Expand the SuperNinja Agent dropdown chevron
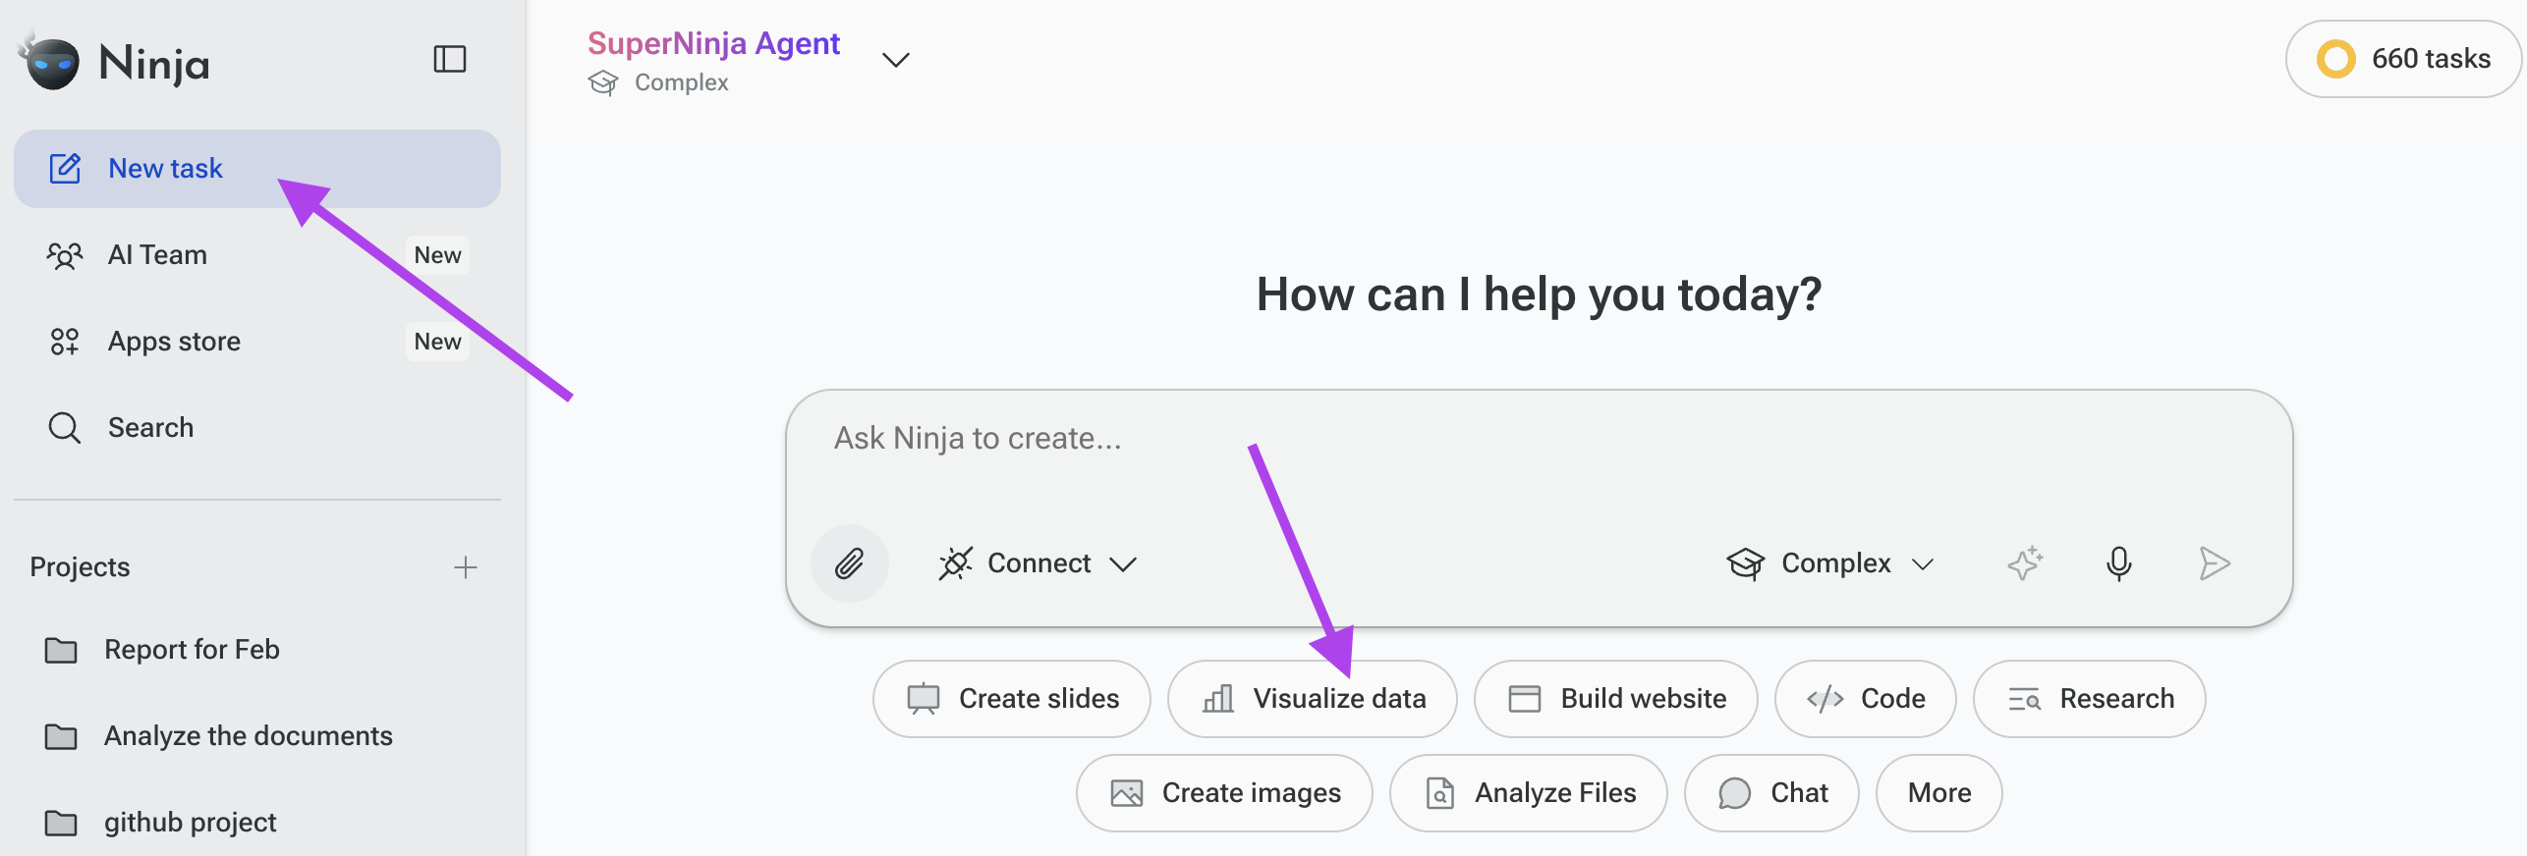The width and height of the screenshot is (2527, 856). [x=895, y=60]
